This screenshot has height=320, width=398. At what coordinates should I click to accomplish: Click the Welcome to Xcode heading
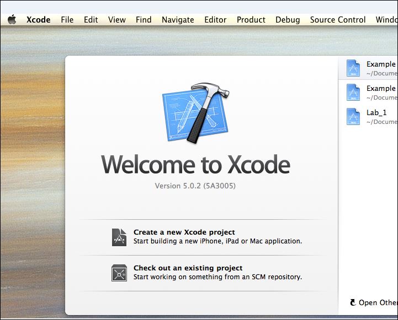click(195, 165)
